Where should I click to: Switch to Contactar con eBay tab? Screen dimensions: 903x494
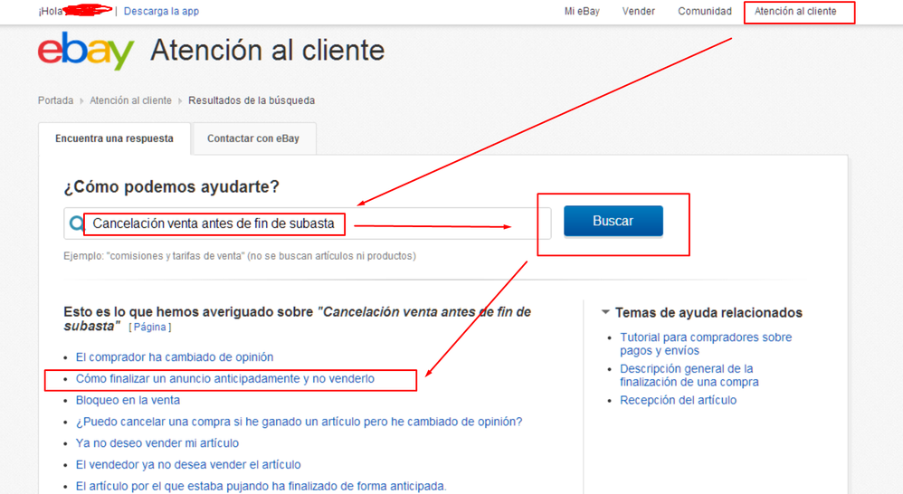click(x=253, y=138)
